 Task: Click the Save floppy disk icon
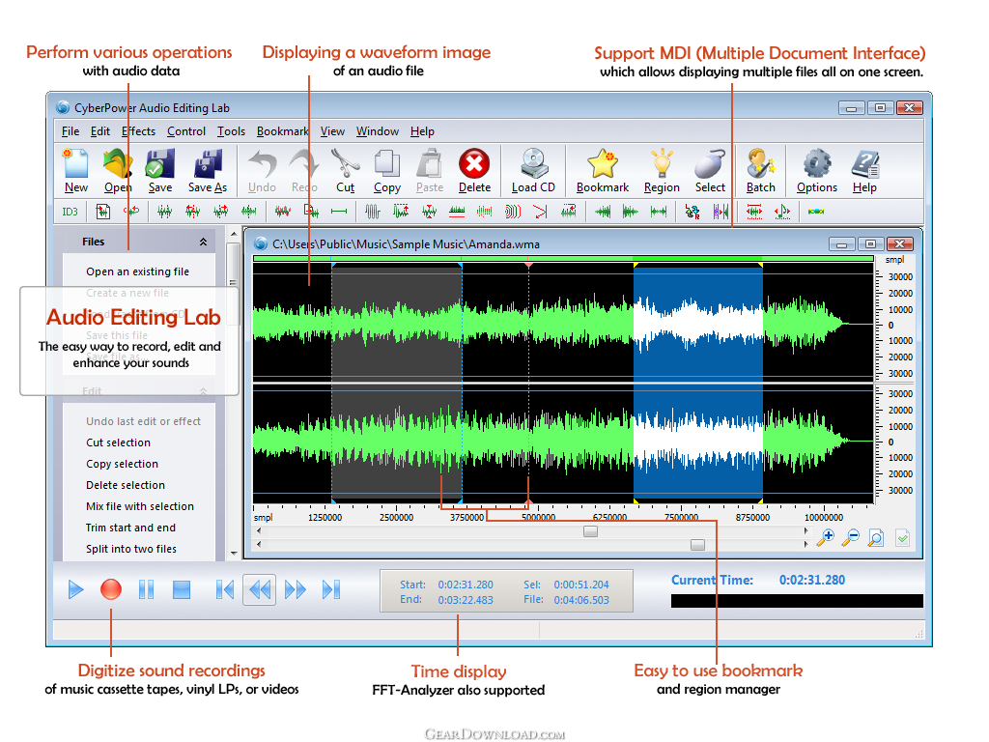[x=160, y=164]
